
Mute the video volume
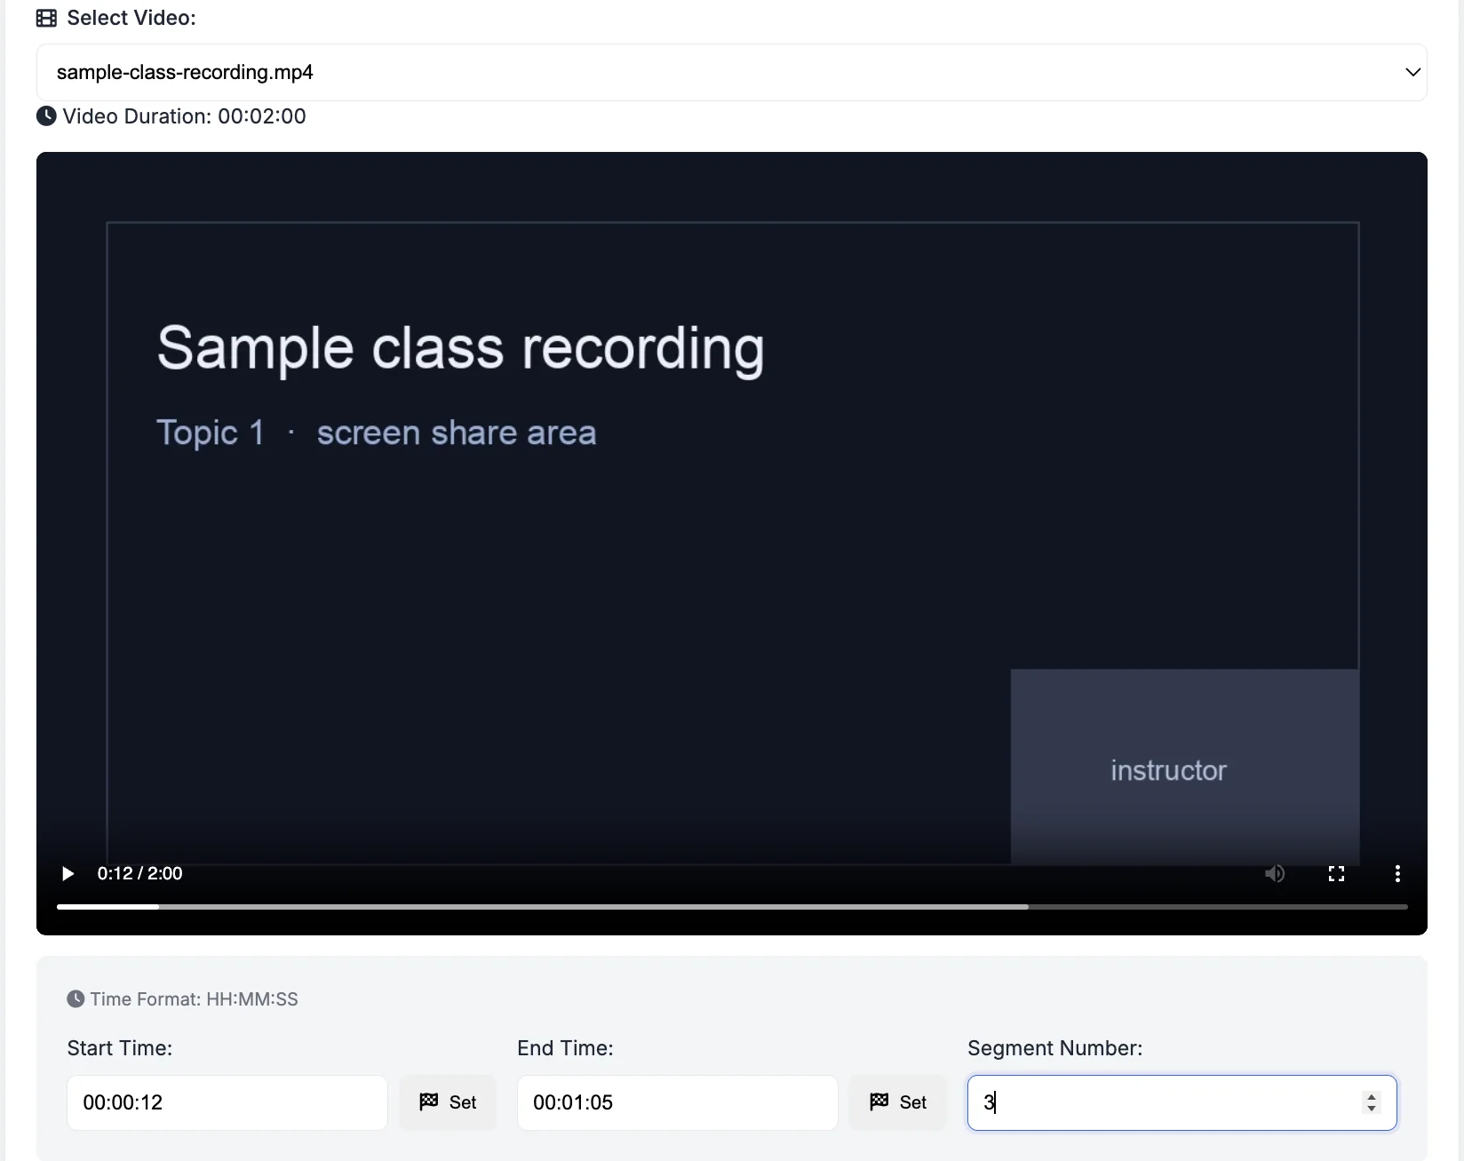click(1275, 873)
